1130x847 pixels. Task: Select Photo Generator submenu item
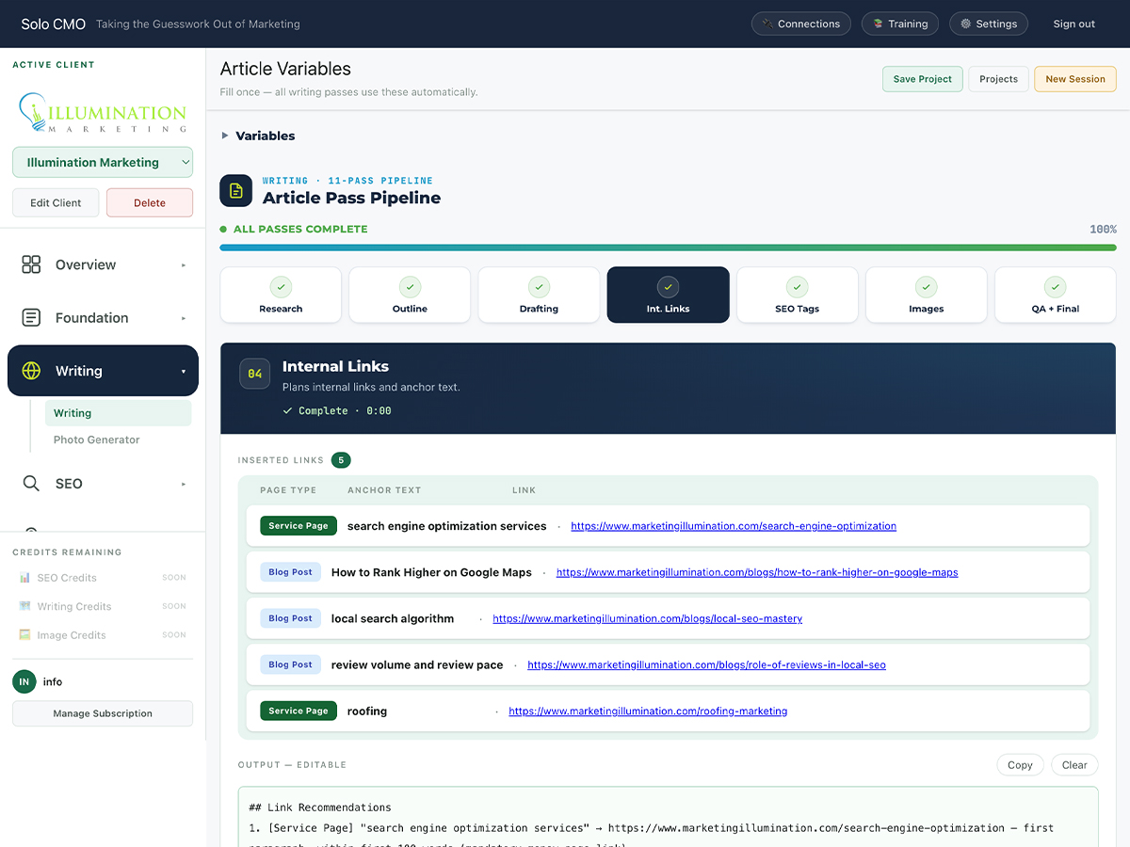click(x=96, y=439)
